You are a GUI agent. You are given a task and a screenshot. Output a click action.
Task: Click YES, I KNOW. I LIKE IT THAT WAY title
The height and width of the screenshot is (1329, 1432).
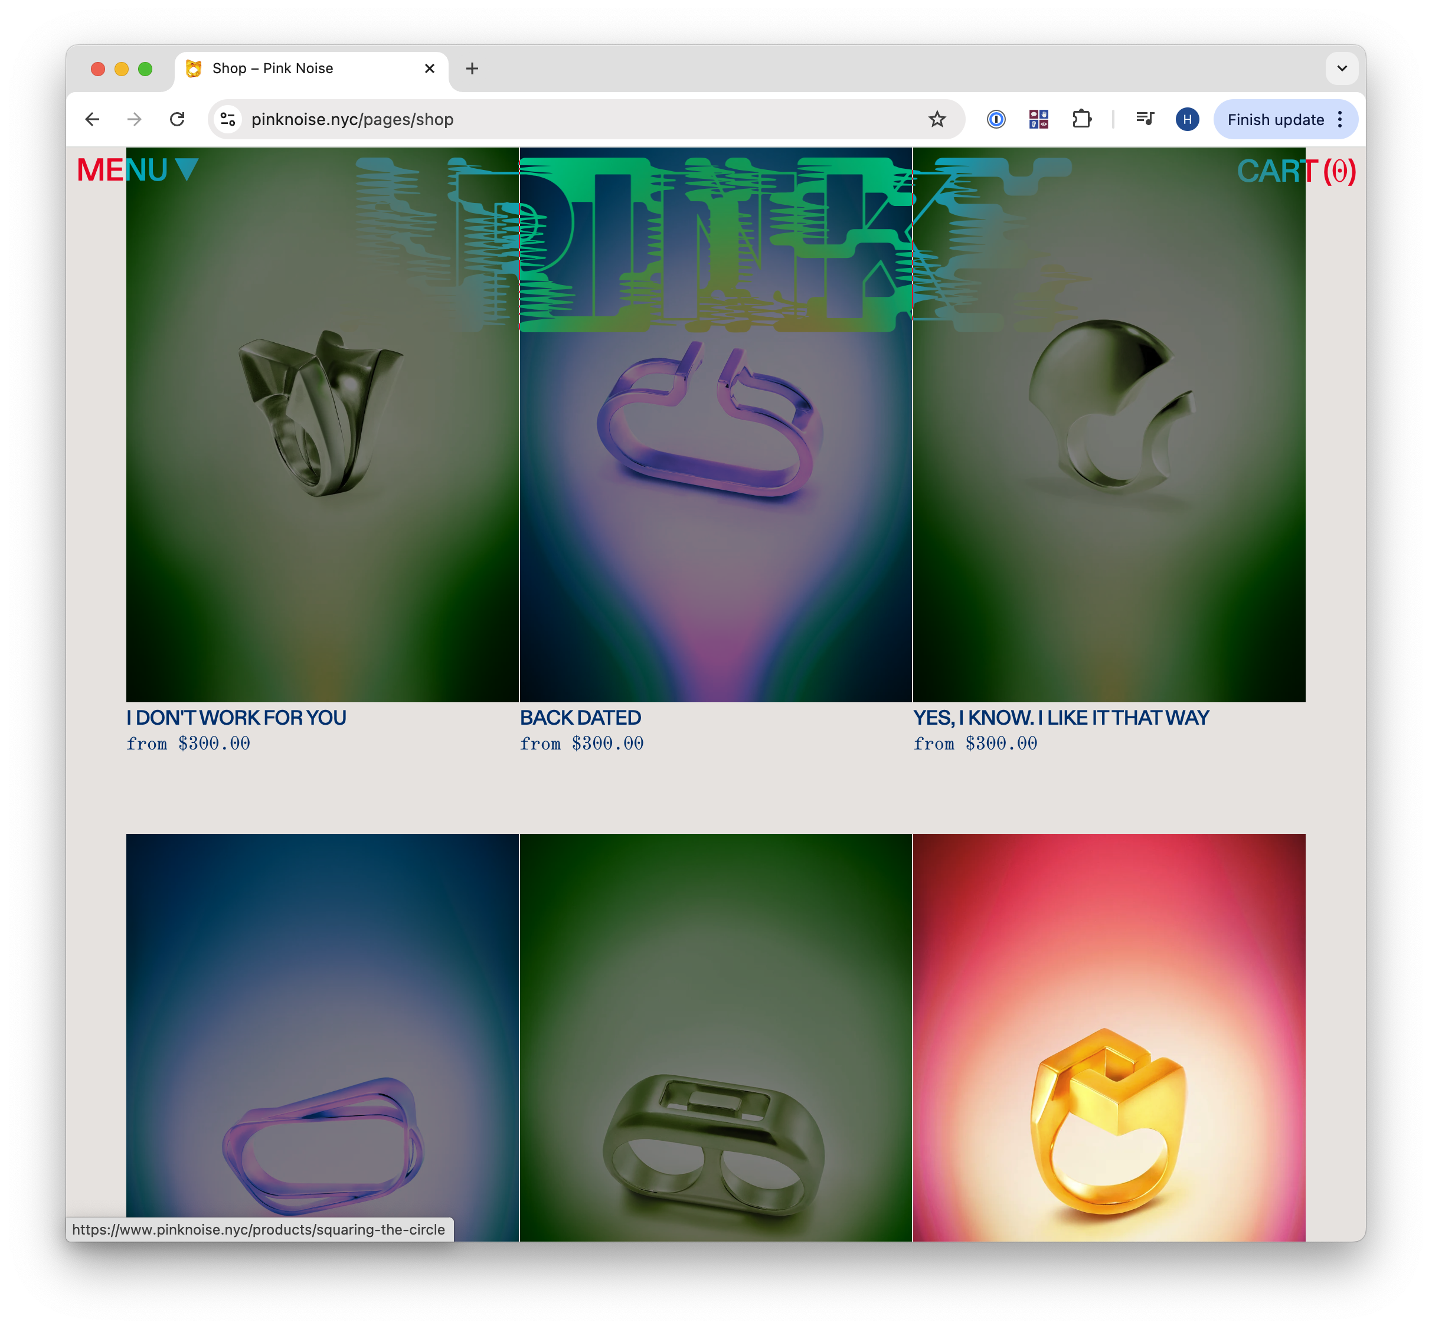coord(1061,718)
